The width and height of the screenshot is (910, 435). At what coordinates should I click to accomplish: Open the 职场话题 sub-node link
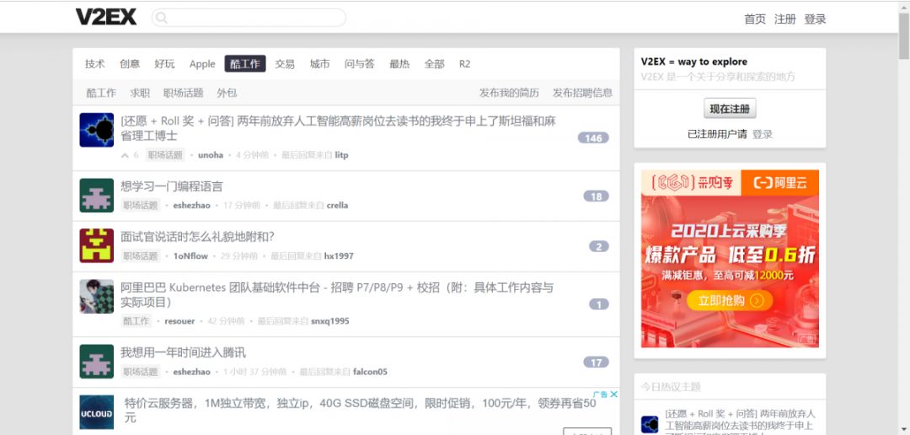tap(184, 93)
